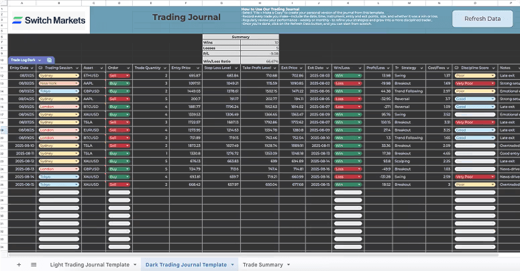The width and height of the screenshot is (520, 271).
Task: Click the Strategy column text type icon
Action: [397, 68]
